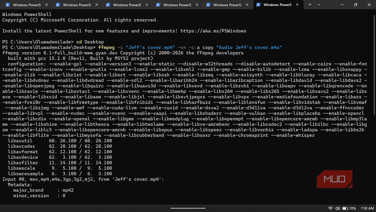This screenshot has height=212, width=376.
Task: Switch to the second Windows PowerShell tab
Action: [77, 5]
